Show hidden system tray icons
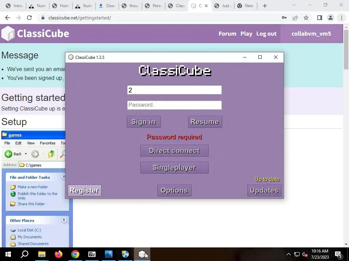The image size is (349, 261). point(288,254)
